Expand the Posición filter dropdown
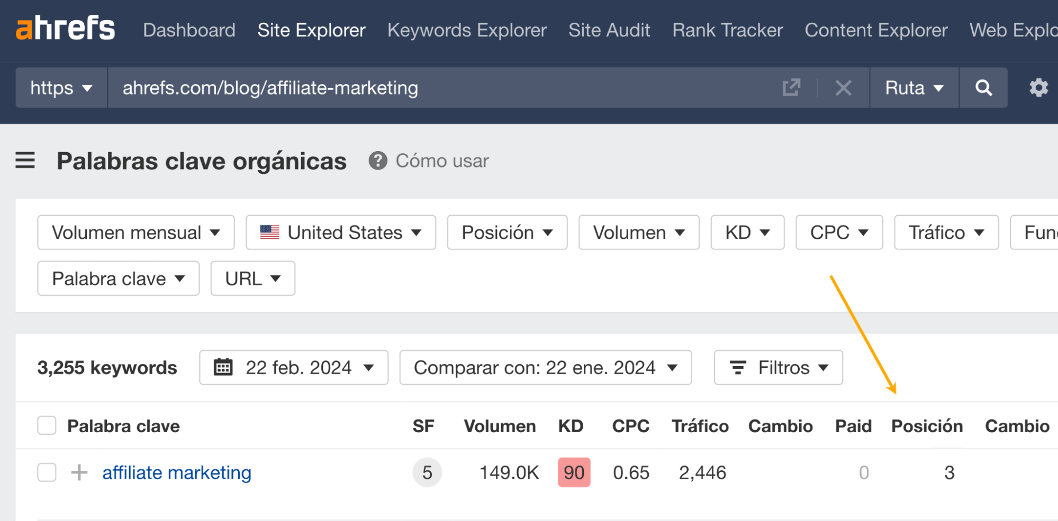Screen dimensions: 1058x521 tap(506, 232)
